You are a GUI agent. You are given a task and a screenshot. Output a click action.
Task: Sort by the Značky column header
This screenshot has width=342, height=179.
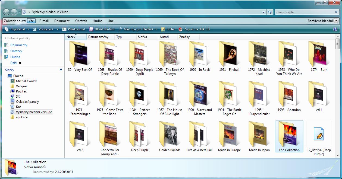[x=189, y=37]
